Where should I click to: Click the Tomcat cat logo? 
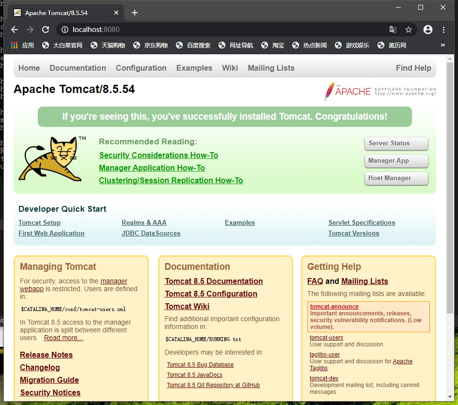[x=52, y=159]
